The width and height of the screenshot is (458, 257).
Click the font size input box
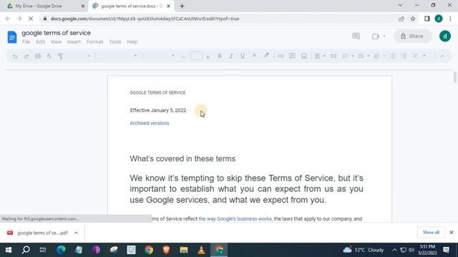click(196, 56)
